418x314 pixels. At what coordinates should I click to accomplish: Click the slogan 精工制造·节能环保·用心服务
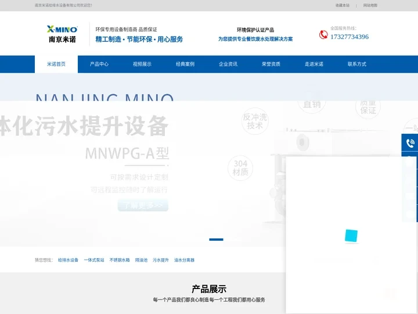click(139, 40)
